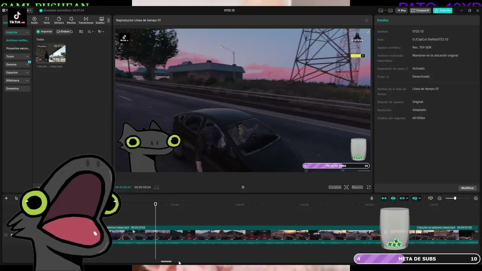Toggle the preview axis
482x271 pixels.
click(x=415, y=198)
